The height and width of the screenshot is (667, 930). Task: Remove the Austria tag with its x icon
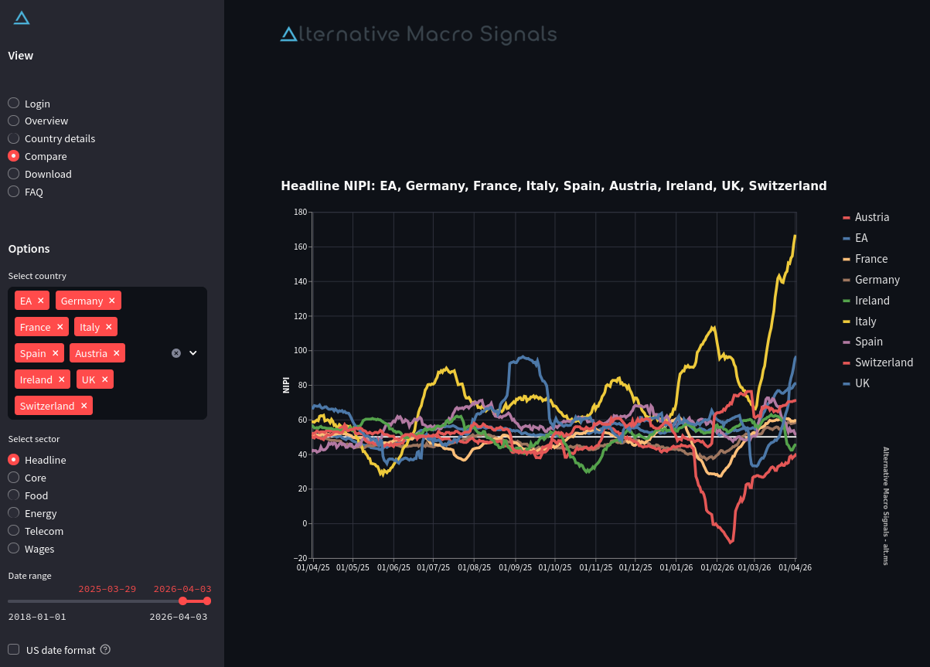coord(117,353)
